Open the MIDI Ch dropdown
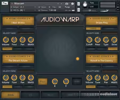The image size is (120, 100). click(23, 10)
